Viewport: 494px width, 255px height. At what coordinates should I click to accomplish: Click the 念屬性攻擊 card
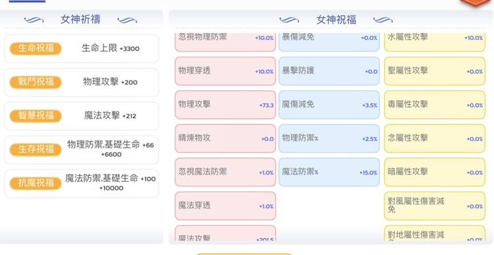click(435, 138)
